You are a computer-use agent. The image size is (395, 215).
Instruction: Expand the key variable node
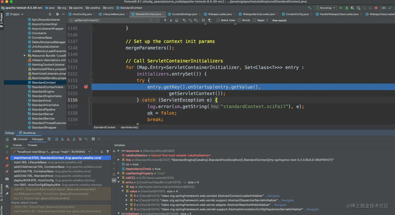[x=123, y=187]
